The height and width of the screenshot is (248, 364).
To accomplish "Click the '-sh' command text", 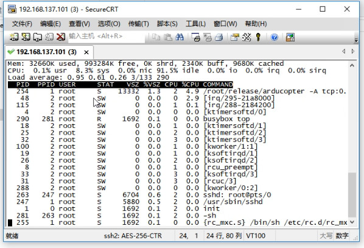I will click(x=209, y=216).
